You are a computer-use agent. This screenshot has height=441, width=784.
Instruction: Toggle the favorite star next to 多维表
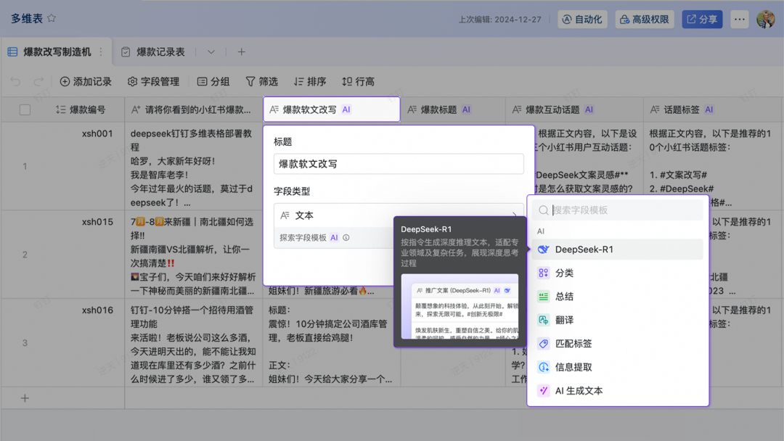tap(51, 18)
